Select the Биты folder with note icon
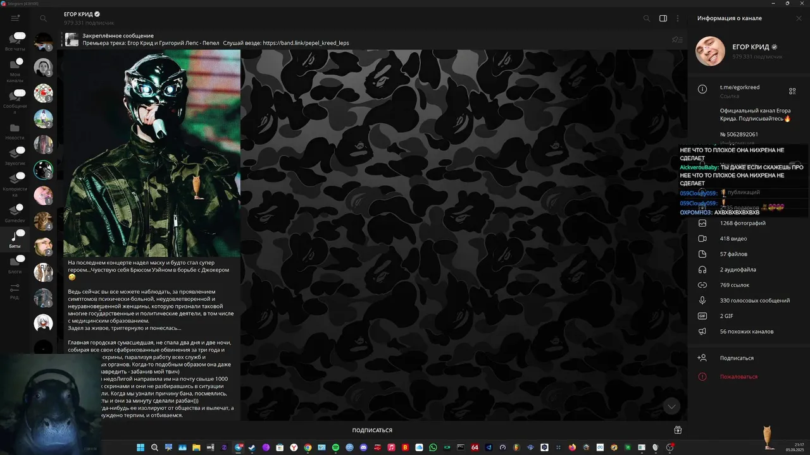The height and width of the screenshot is (455, 810). click(15, 240)
